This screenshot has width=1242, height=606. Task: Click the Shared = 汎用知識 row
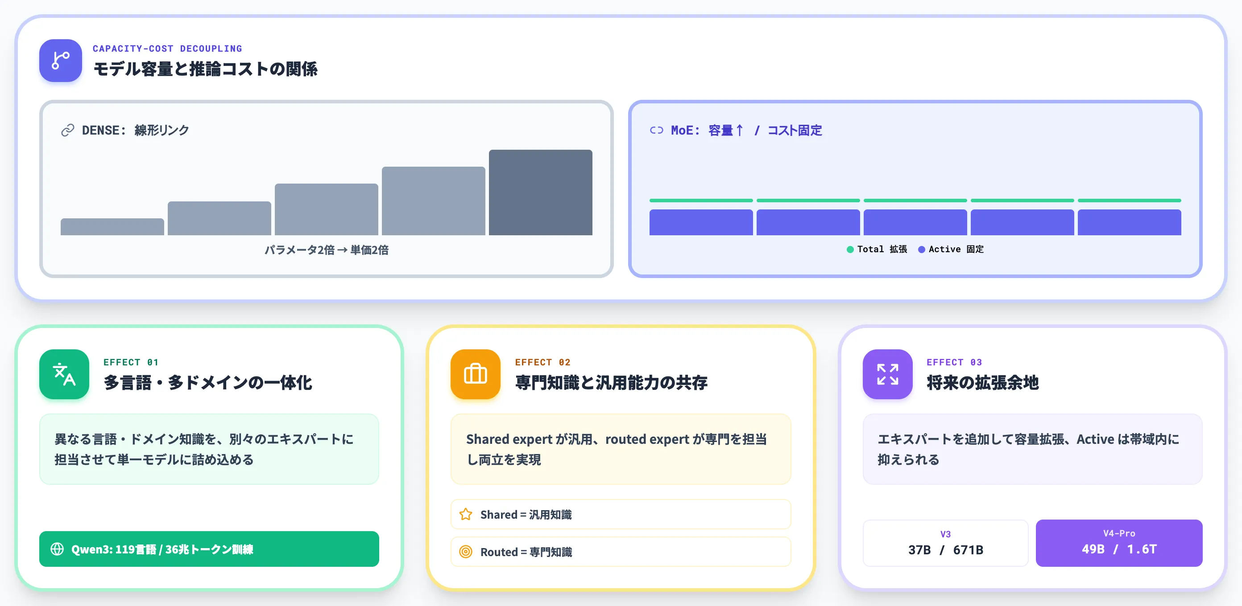click(621, 515)
